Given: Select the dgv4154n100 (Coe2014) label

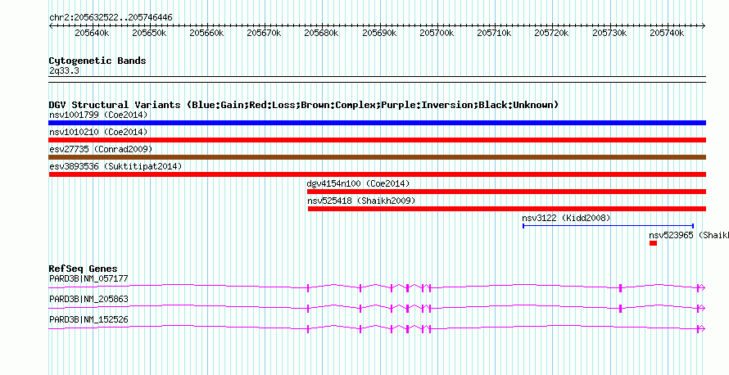Looking at the screenshot, I should [359, 183].
